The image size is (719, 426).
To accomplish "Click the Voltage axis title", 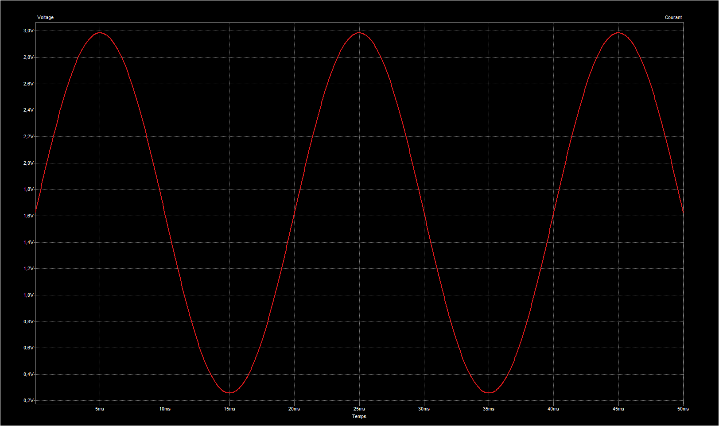I will (45, 17).
